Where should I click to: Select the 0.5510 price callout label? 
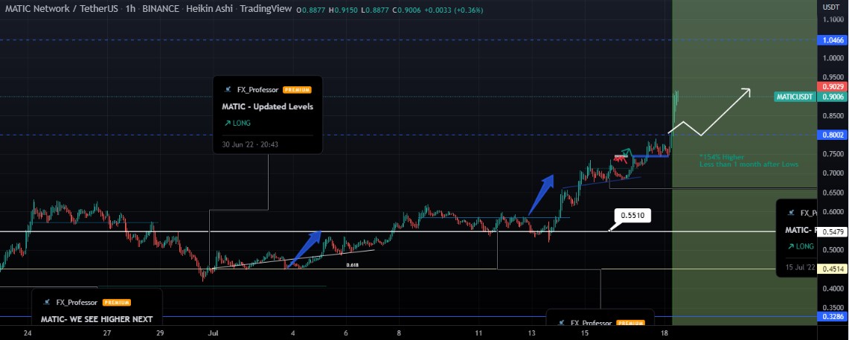coord(632,216)
